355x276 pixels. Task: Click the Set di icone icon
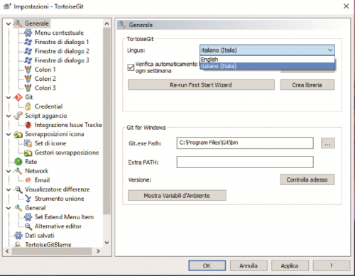pos(28,143)
